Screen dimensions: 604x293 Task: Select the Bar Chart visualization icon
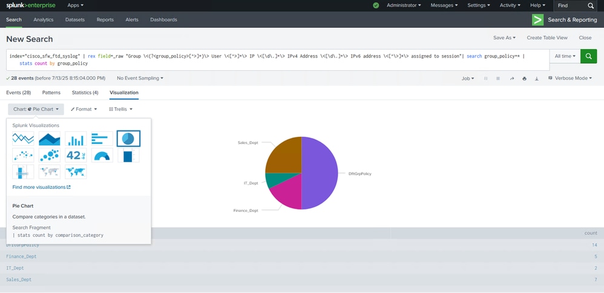point(102,139)
